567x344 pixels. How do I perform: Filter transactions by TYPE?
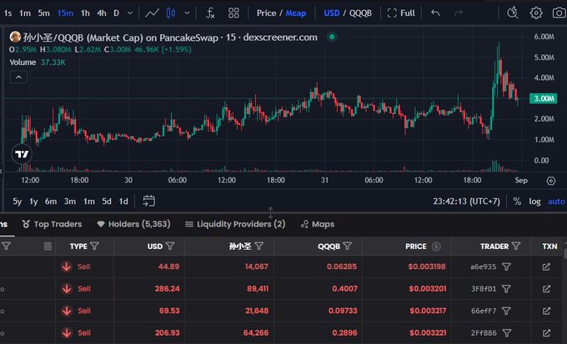95,247
